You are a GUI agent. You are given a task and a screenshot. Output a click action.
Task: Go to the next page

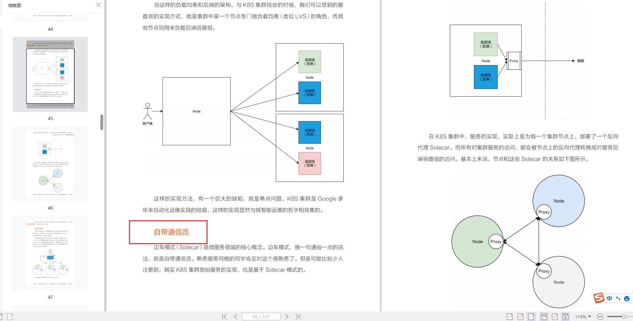(x=286, y=317)
